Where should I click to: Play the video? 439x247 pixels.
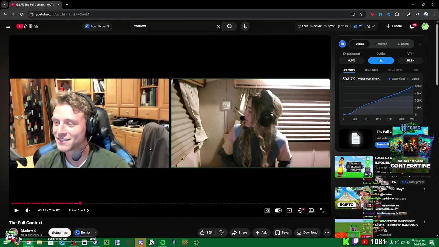(x=16, y=210)
